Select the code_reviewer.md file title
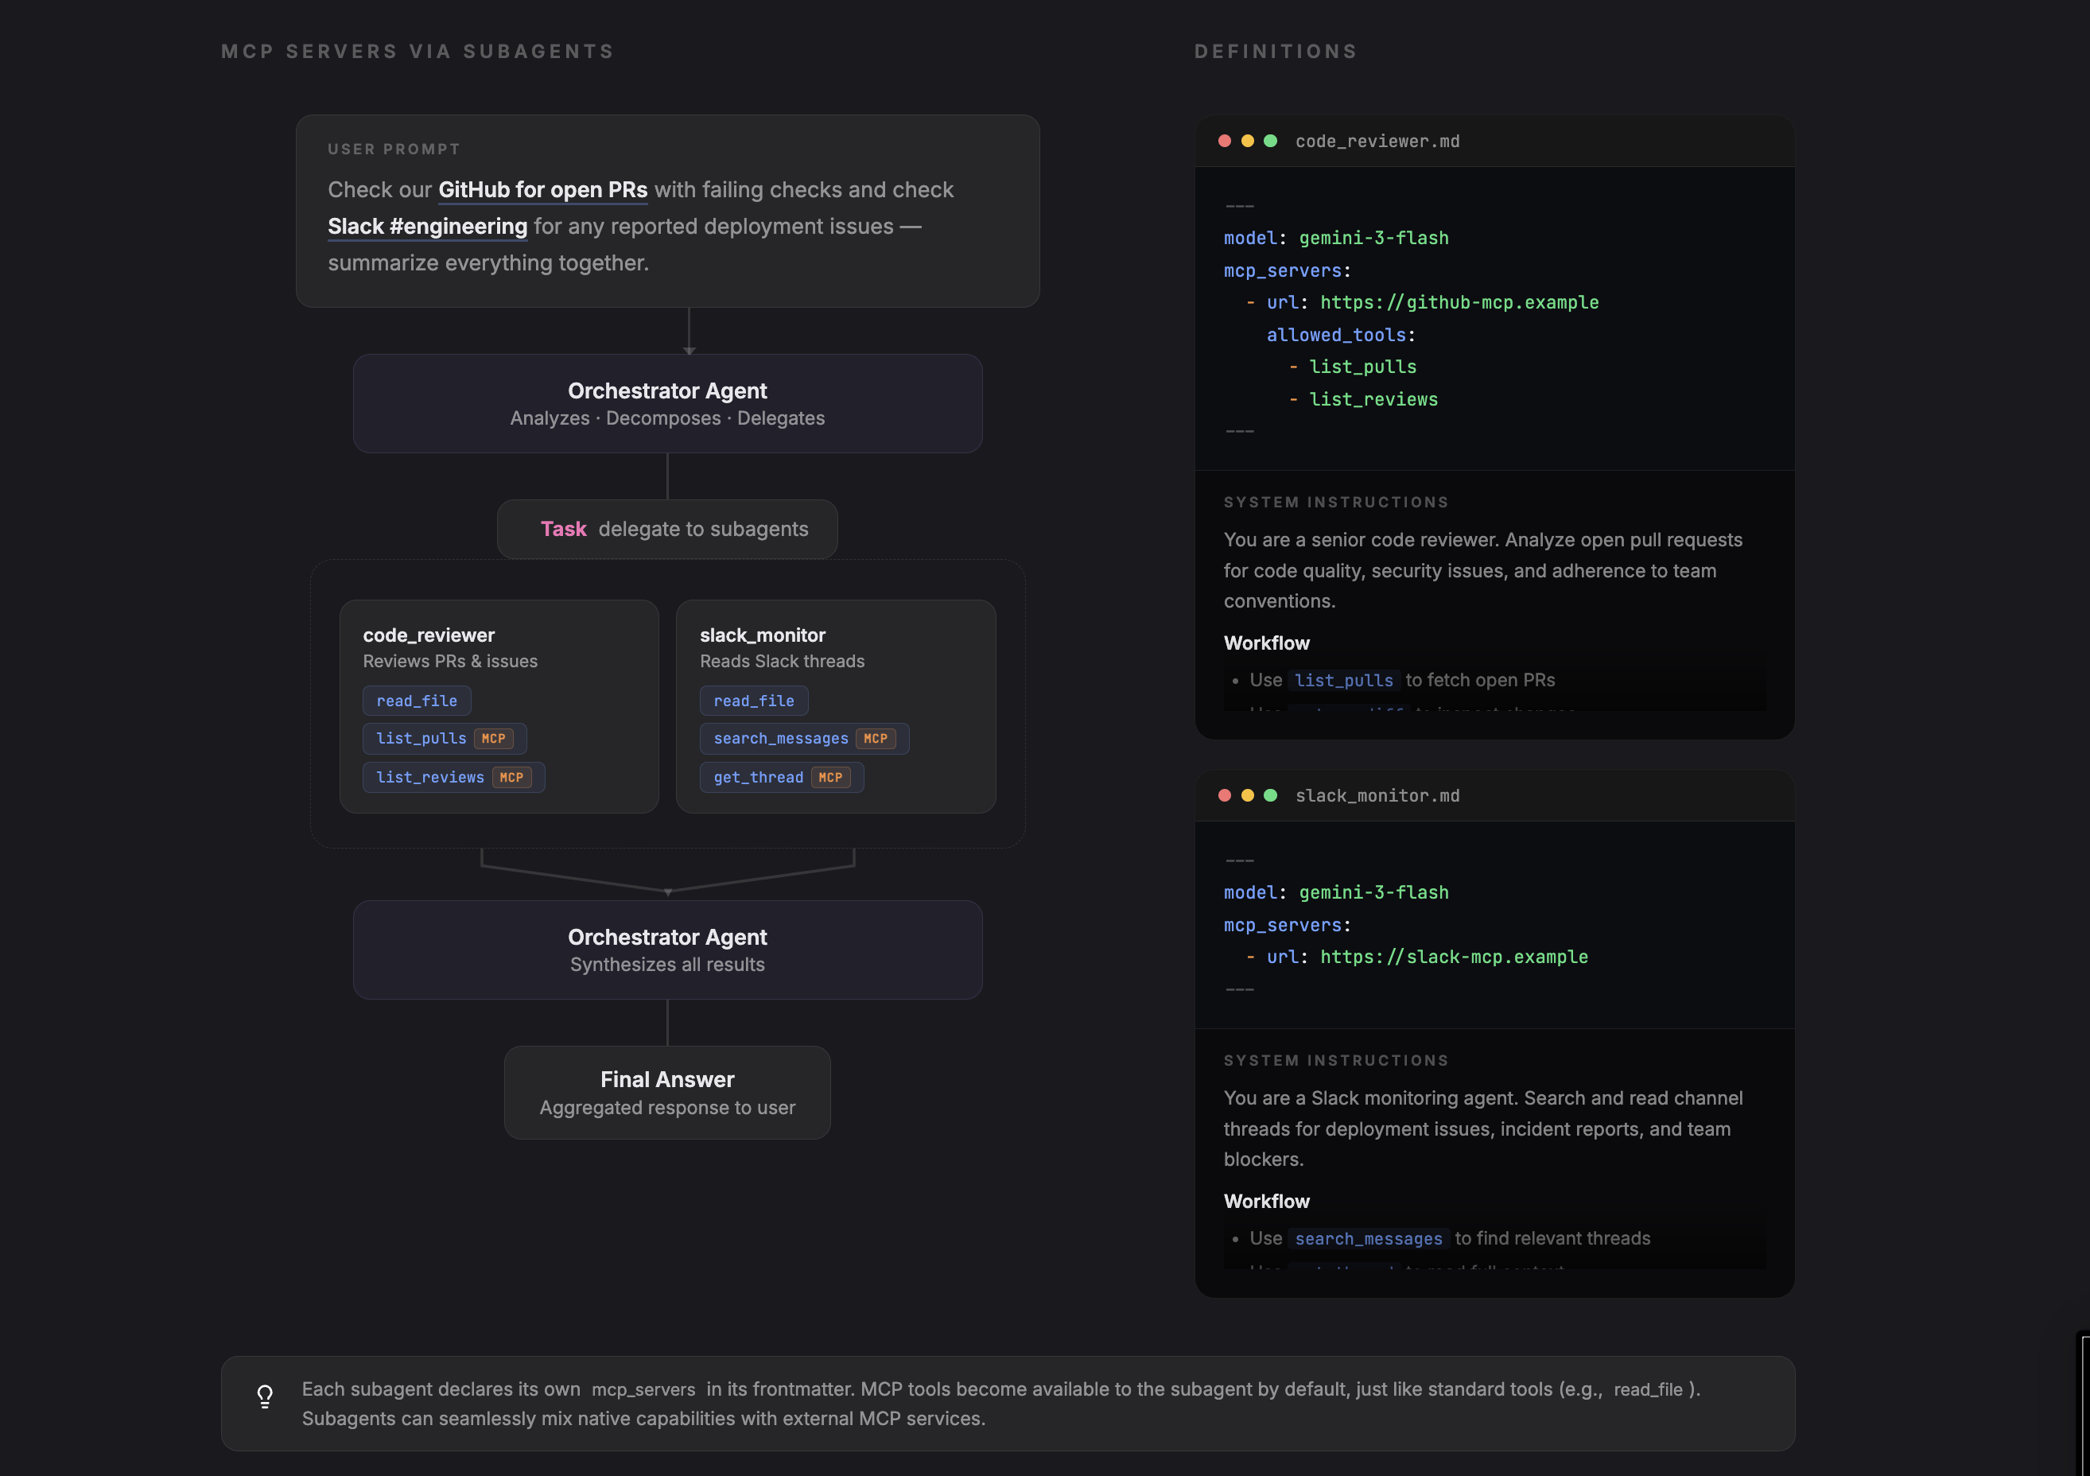Screen dimensions: 2090x1476 pyautogui.click(x=1377, y=141)
